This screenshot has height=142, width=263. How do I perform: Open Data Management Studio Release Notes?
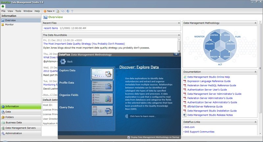point(210,115)
